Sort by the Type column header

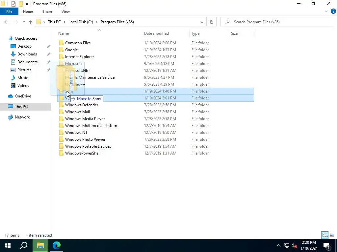(x=195, y=33)
